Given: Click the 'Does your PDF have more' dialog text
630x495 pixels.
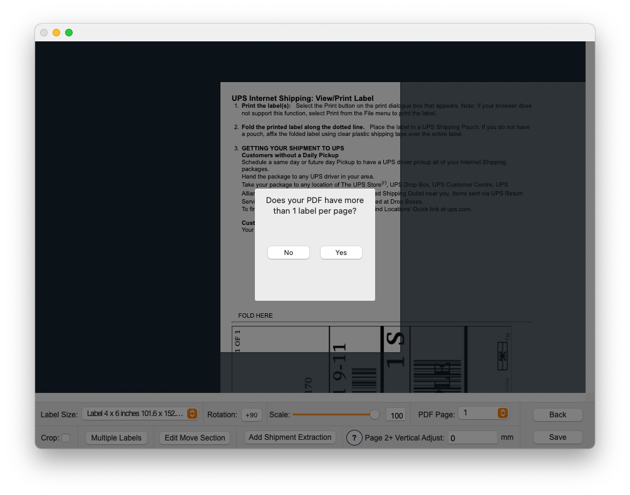Looking at the screenshot, I should (x=314, y=201).
